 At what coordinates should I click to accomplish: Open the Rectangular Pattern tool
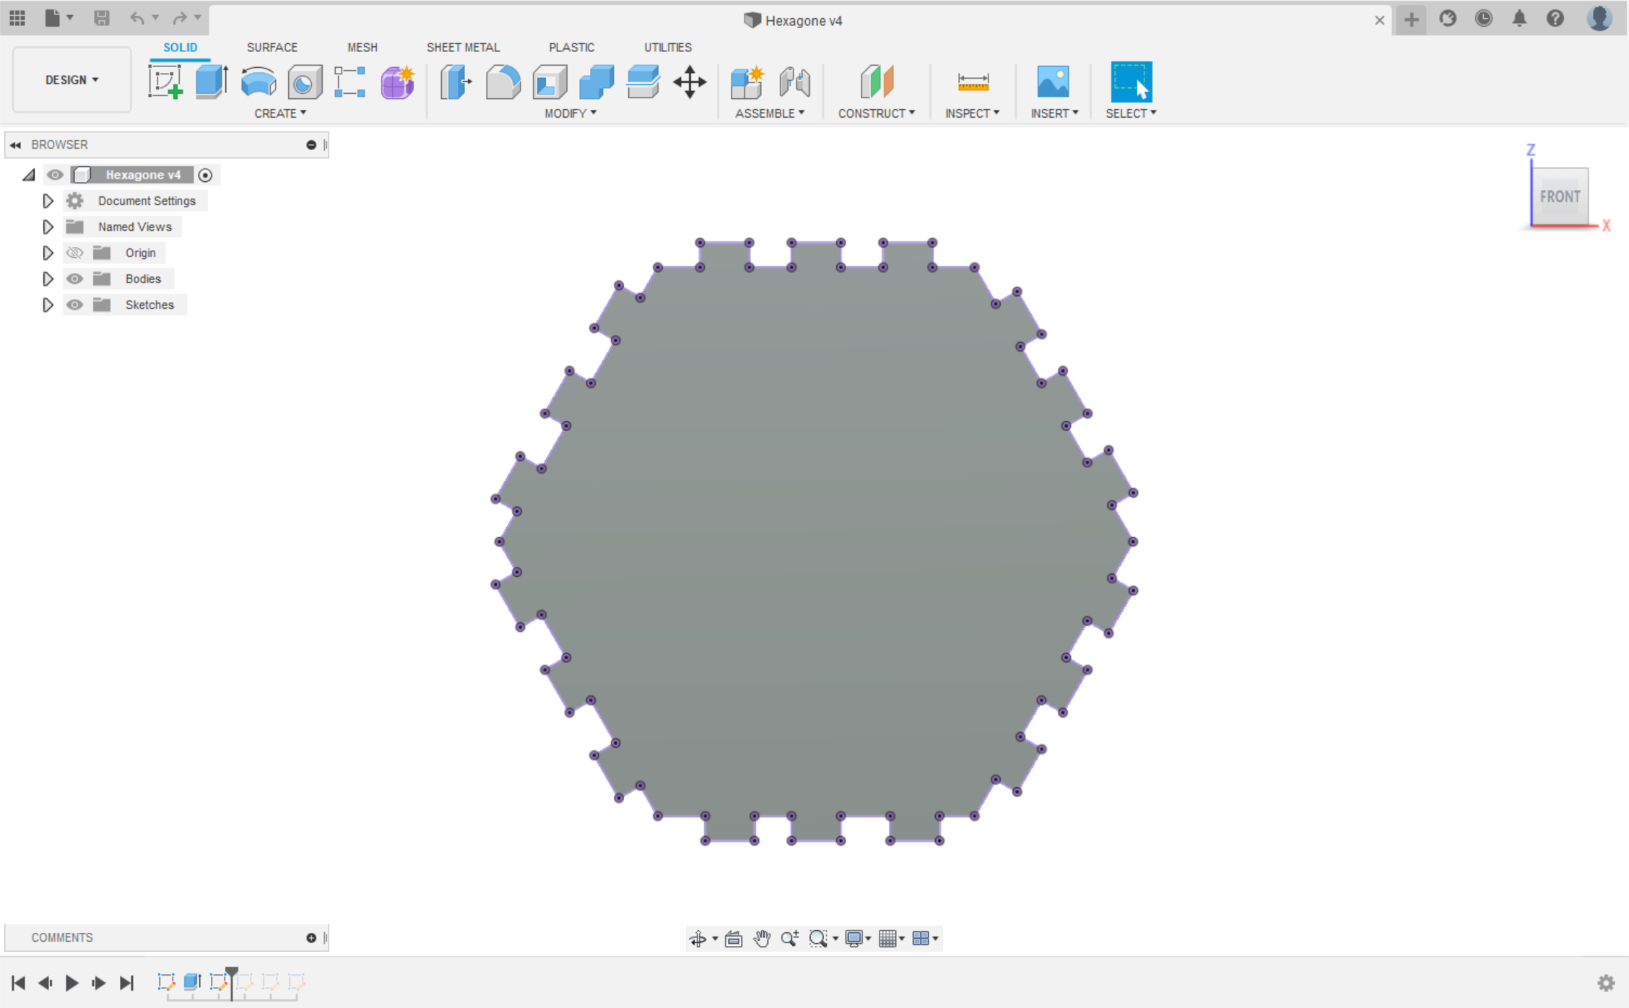coord(350,82)
